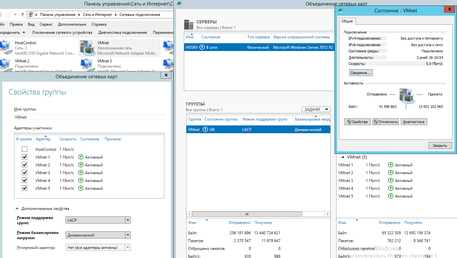The height and width of the screenshot is (258, 457).
Task: Click the OK status icon in VMnet group row
Action: coord(205,130)
